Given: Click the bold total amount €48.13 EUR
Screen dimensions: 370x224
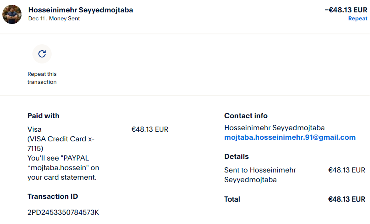Looking at the screenshot, I should [346, 199].
